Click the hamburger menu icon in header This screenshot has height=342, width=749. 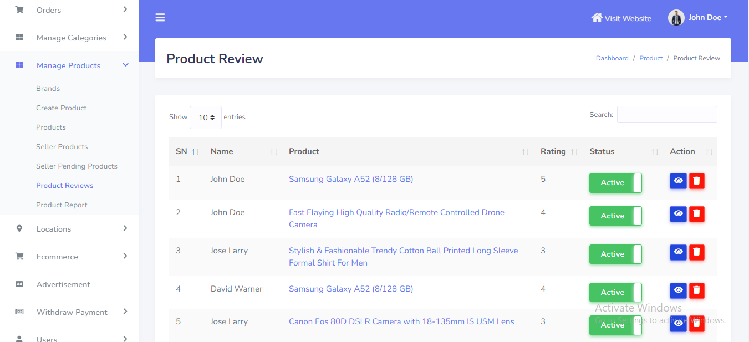click(x=160, y=18)
